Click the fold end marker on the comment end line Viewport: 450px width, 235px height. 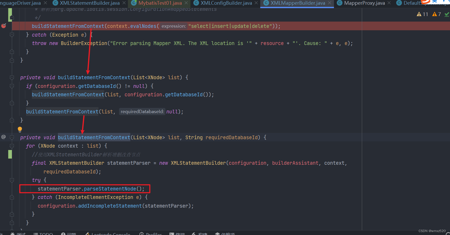(x=12, y=18)
